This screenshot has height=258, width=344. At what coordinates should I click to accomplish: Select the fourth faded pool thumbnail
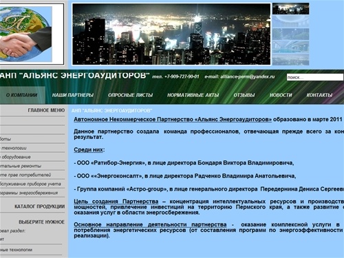tap(290, 47)
